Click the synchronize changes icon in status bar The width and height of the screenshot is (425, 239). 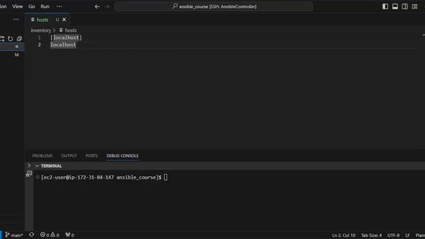(31, 235)
